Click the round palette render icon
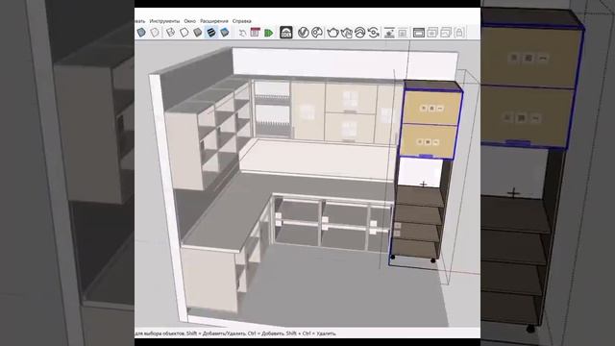This screenshot has width=615, height=346. 317,32
